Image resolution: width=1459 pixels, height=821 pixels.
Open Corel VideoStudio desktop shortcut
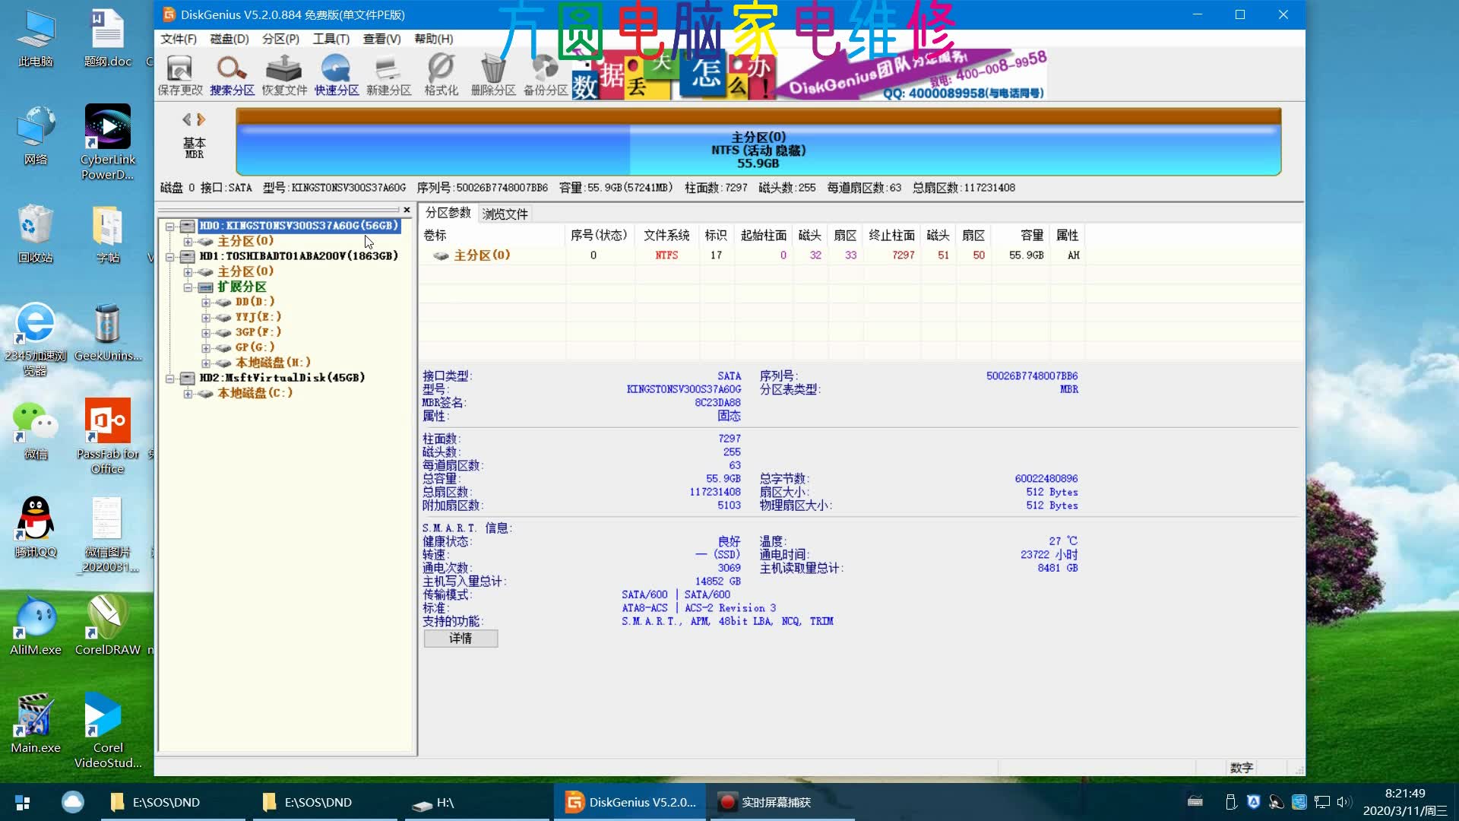click(108, 730)
